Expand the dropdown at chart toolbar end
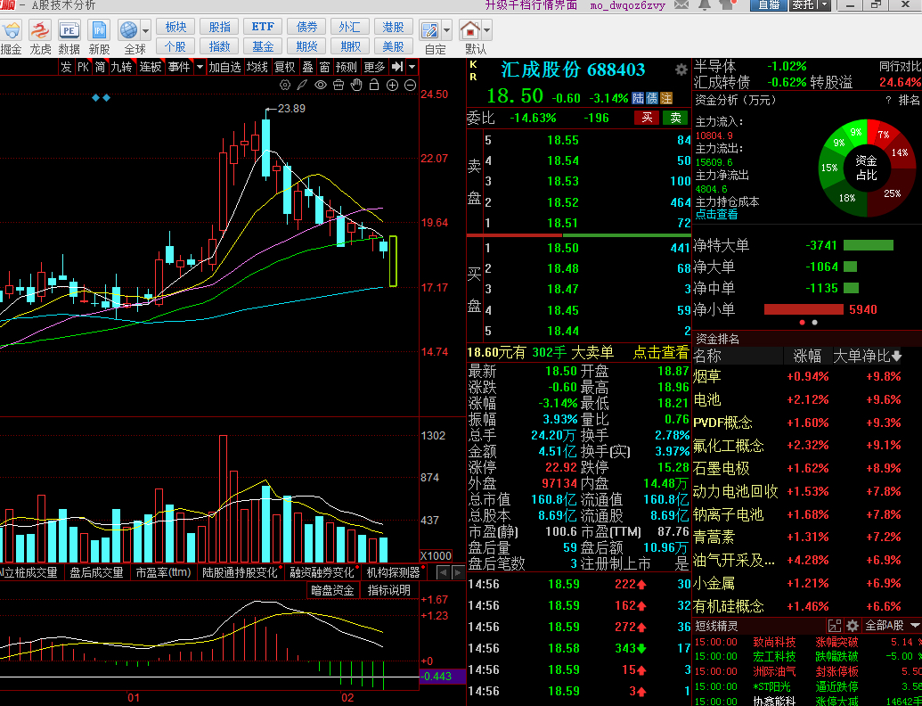This screenshot has width=922, height=706. pos(412,67)
